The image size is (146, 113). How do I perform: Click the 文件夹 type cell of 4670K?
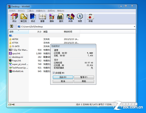pyautogui.click(x=46, y=39)
